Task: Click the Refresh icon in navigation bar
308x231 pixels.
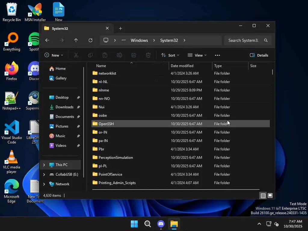Action: [x=91, y=40]
